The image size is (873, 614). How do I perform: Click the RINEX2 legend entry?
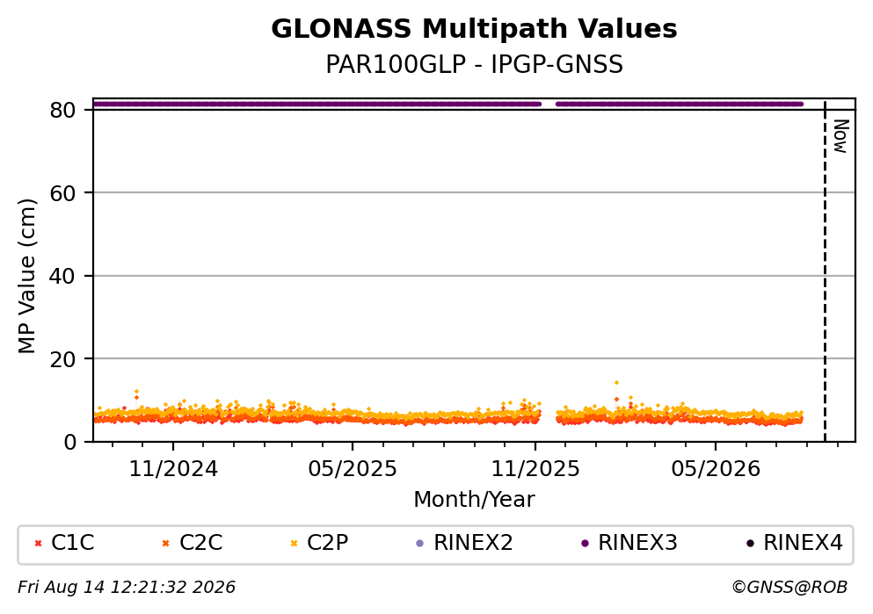[x=464, y=543]
